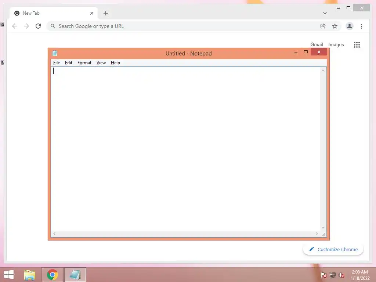This screenshot has height=282, width=376.
Task: Close the New Tab tab in Chrome
Action: tap(91, 13)
